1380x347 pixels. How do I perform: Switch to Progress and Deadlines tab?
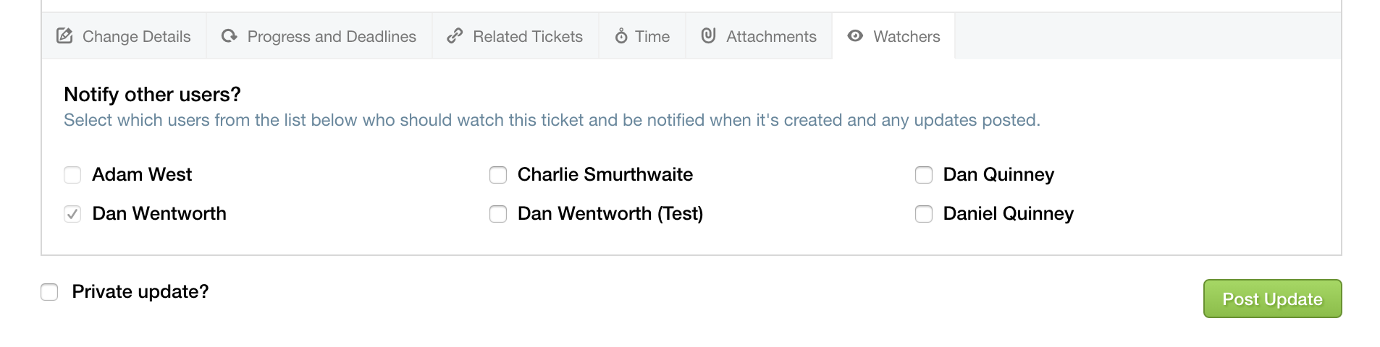[319, 36]
